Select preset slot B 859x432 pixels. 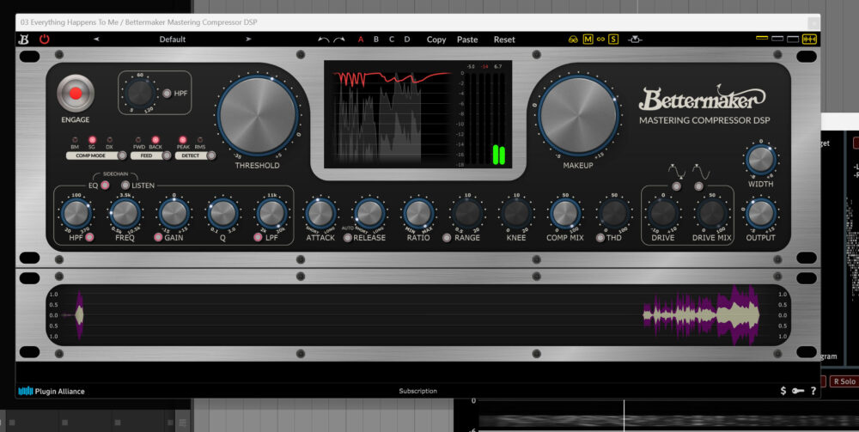(x=376, y=40)
